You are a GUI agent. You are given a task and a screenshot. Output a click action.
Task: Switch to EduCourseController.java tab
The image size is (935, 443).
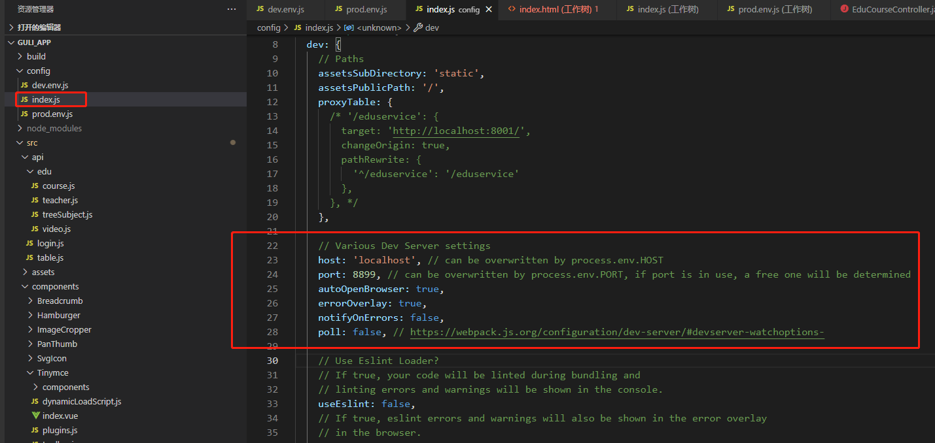[x=883, y=9]
